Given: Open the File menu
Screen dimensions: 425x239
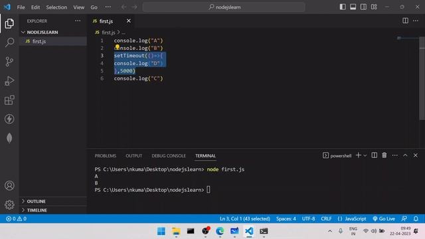Looking at the screenshot, I should 21,7.
